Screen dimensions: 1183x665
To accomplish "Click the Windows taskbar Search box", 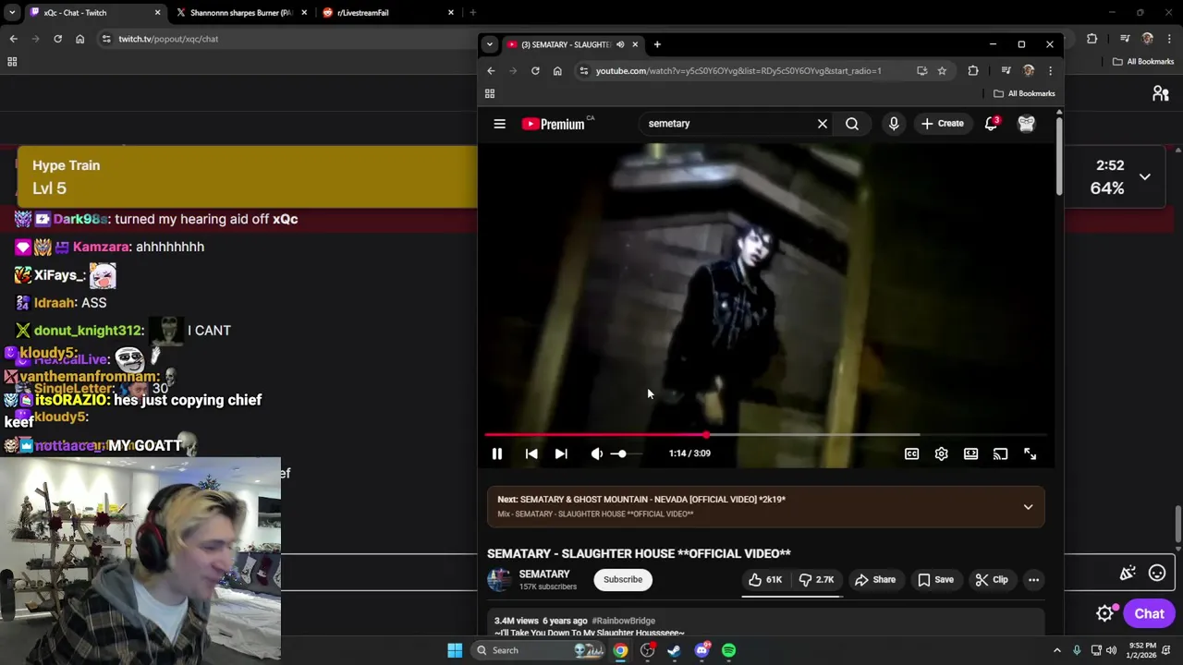I will pos(539,650).
